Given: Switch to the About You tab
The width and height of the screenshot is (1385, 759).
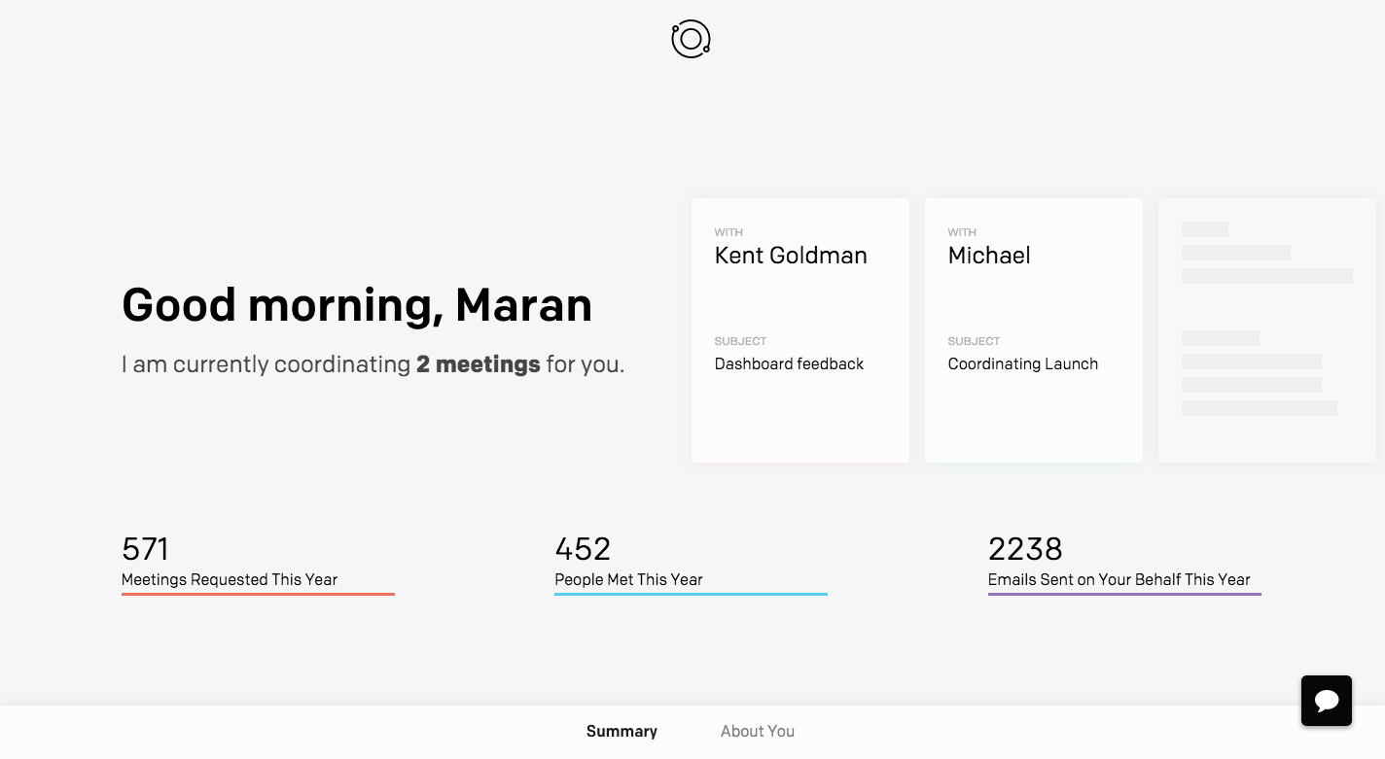Looking at the screenshot, I should [758, 732].
